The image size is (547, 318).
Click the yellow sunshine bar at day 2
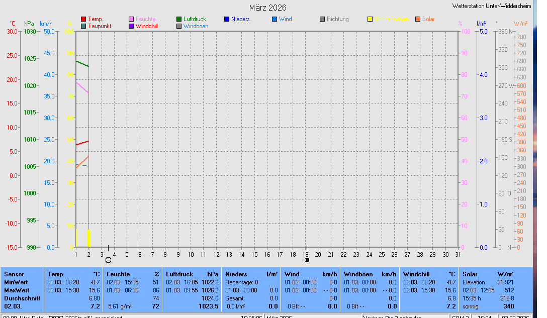(88, 238)
